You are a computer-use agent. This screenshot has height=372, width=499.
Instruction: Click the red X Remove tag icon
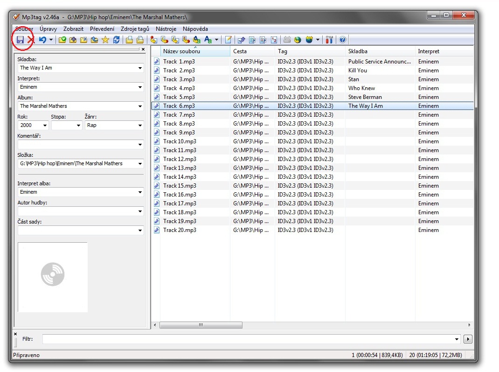pos(31,40)
